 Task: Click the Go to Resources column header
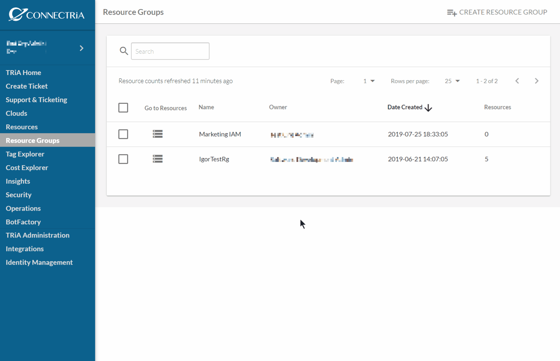click(x=166, y=108)
